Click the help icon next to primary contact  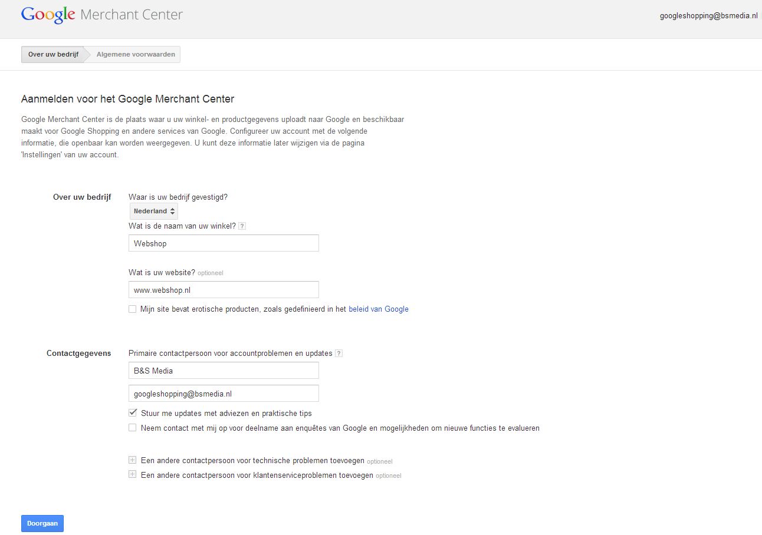(339, 354)
